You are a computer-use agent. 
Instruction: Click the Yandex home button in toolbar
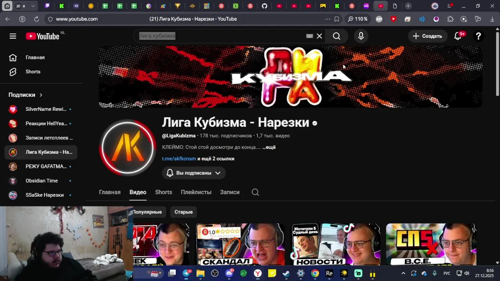click(x=22, y=19)
